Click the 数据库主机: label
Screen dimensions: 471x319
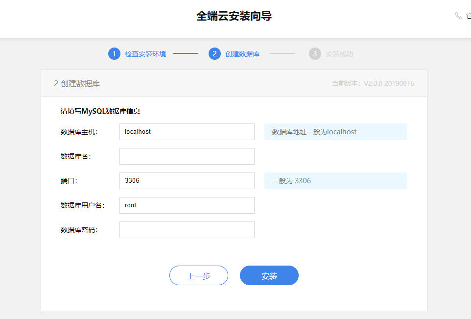(79, 132)
